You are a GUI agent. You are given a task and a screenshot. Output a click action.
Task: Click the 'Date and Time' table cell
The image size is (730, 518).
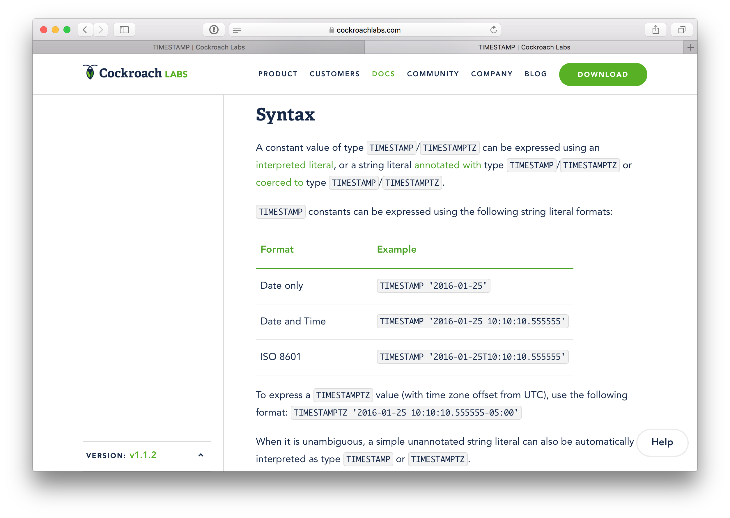pyautogui.click(x=293, y=321)
